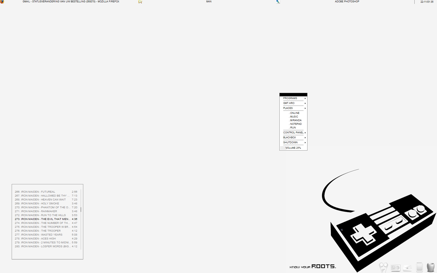The height and width of the screenshot is (273, 437).
Task: Select the CONTROL PANEL menu entry
Action: tap(293, 133)
